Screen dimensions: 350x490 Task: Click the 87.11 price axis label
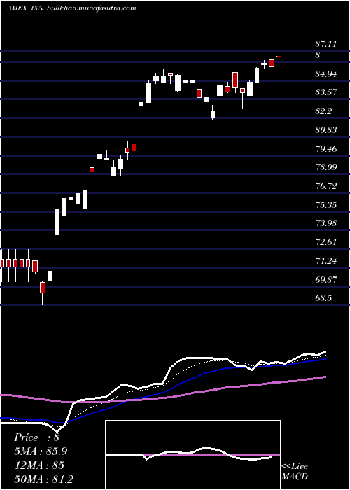(326, 44)
